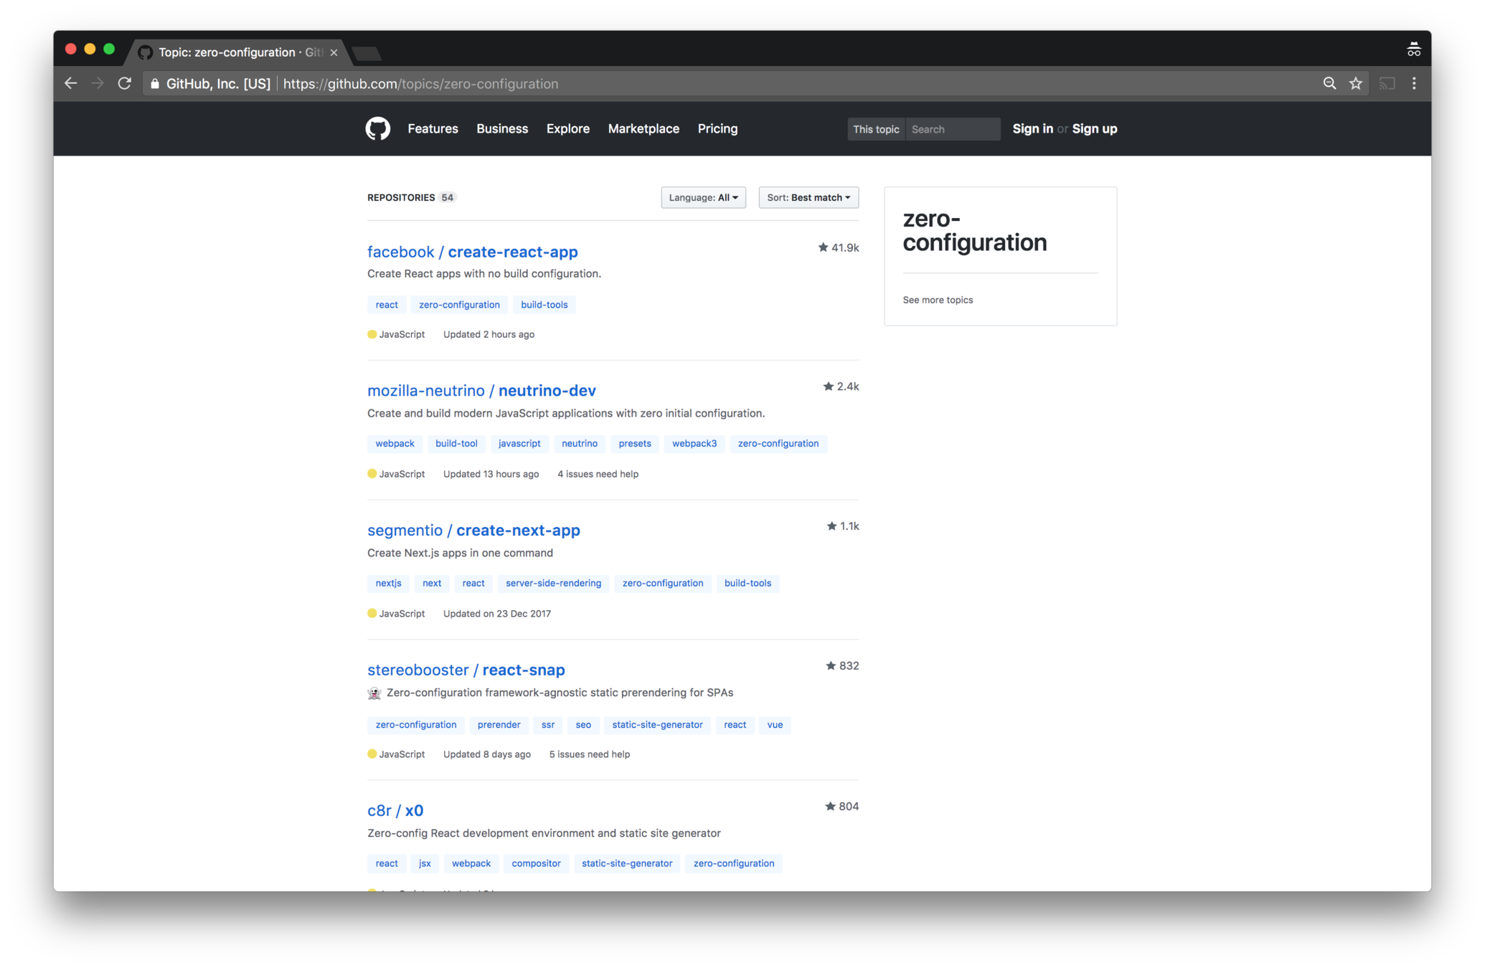Click the cast icon in toolbar
The image size is (1485, 968).
tap(1387, 83)
